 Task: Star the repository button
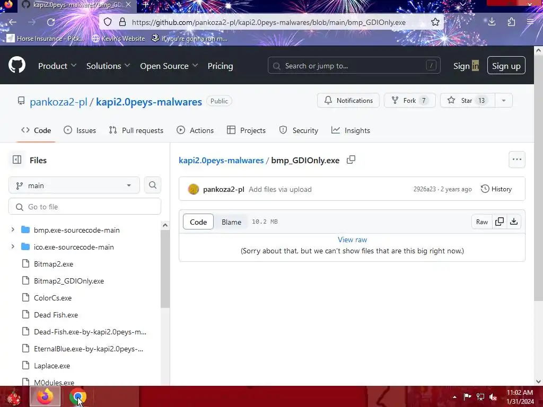point(468,100)
